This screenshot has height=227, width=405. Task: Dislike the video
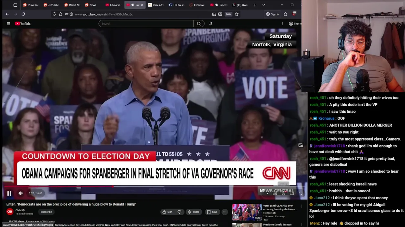(x=179, y=212)
